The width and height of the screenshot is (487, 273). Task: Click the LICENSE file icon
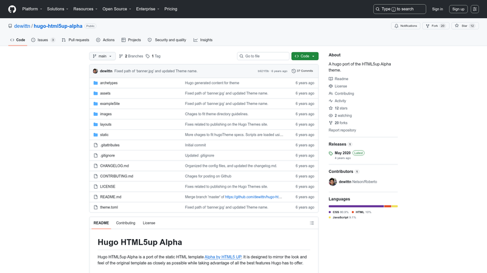(x=96, y=187)
